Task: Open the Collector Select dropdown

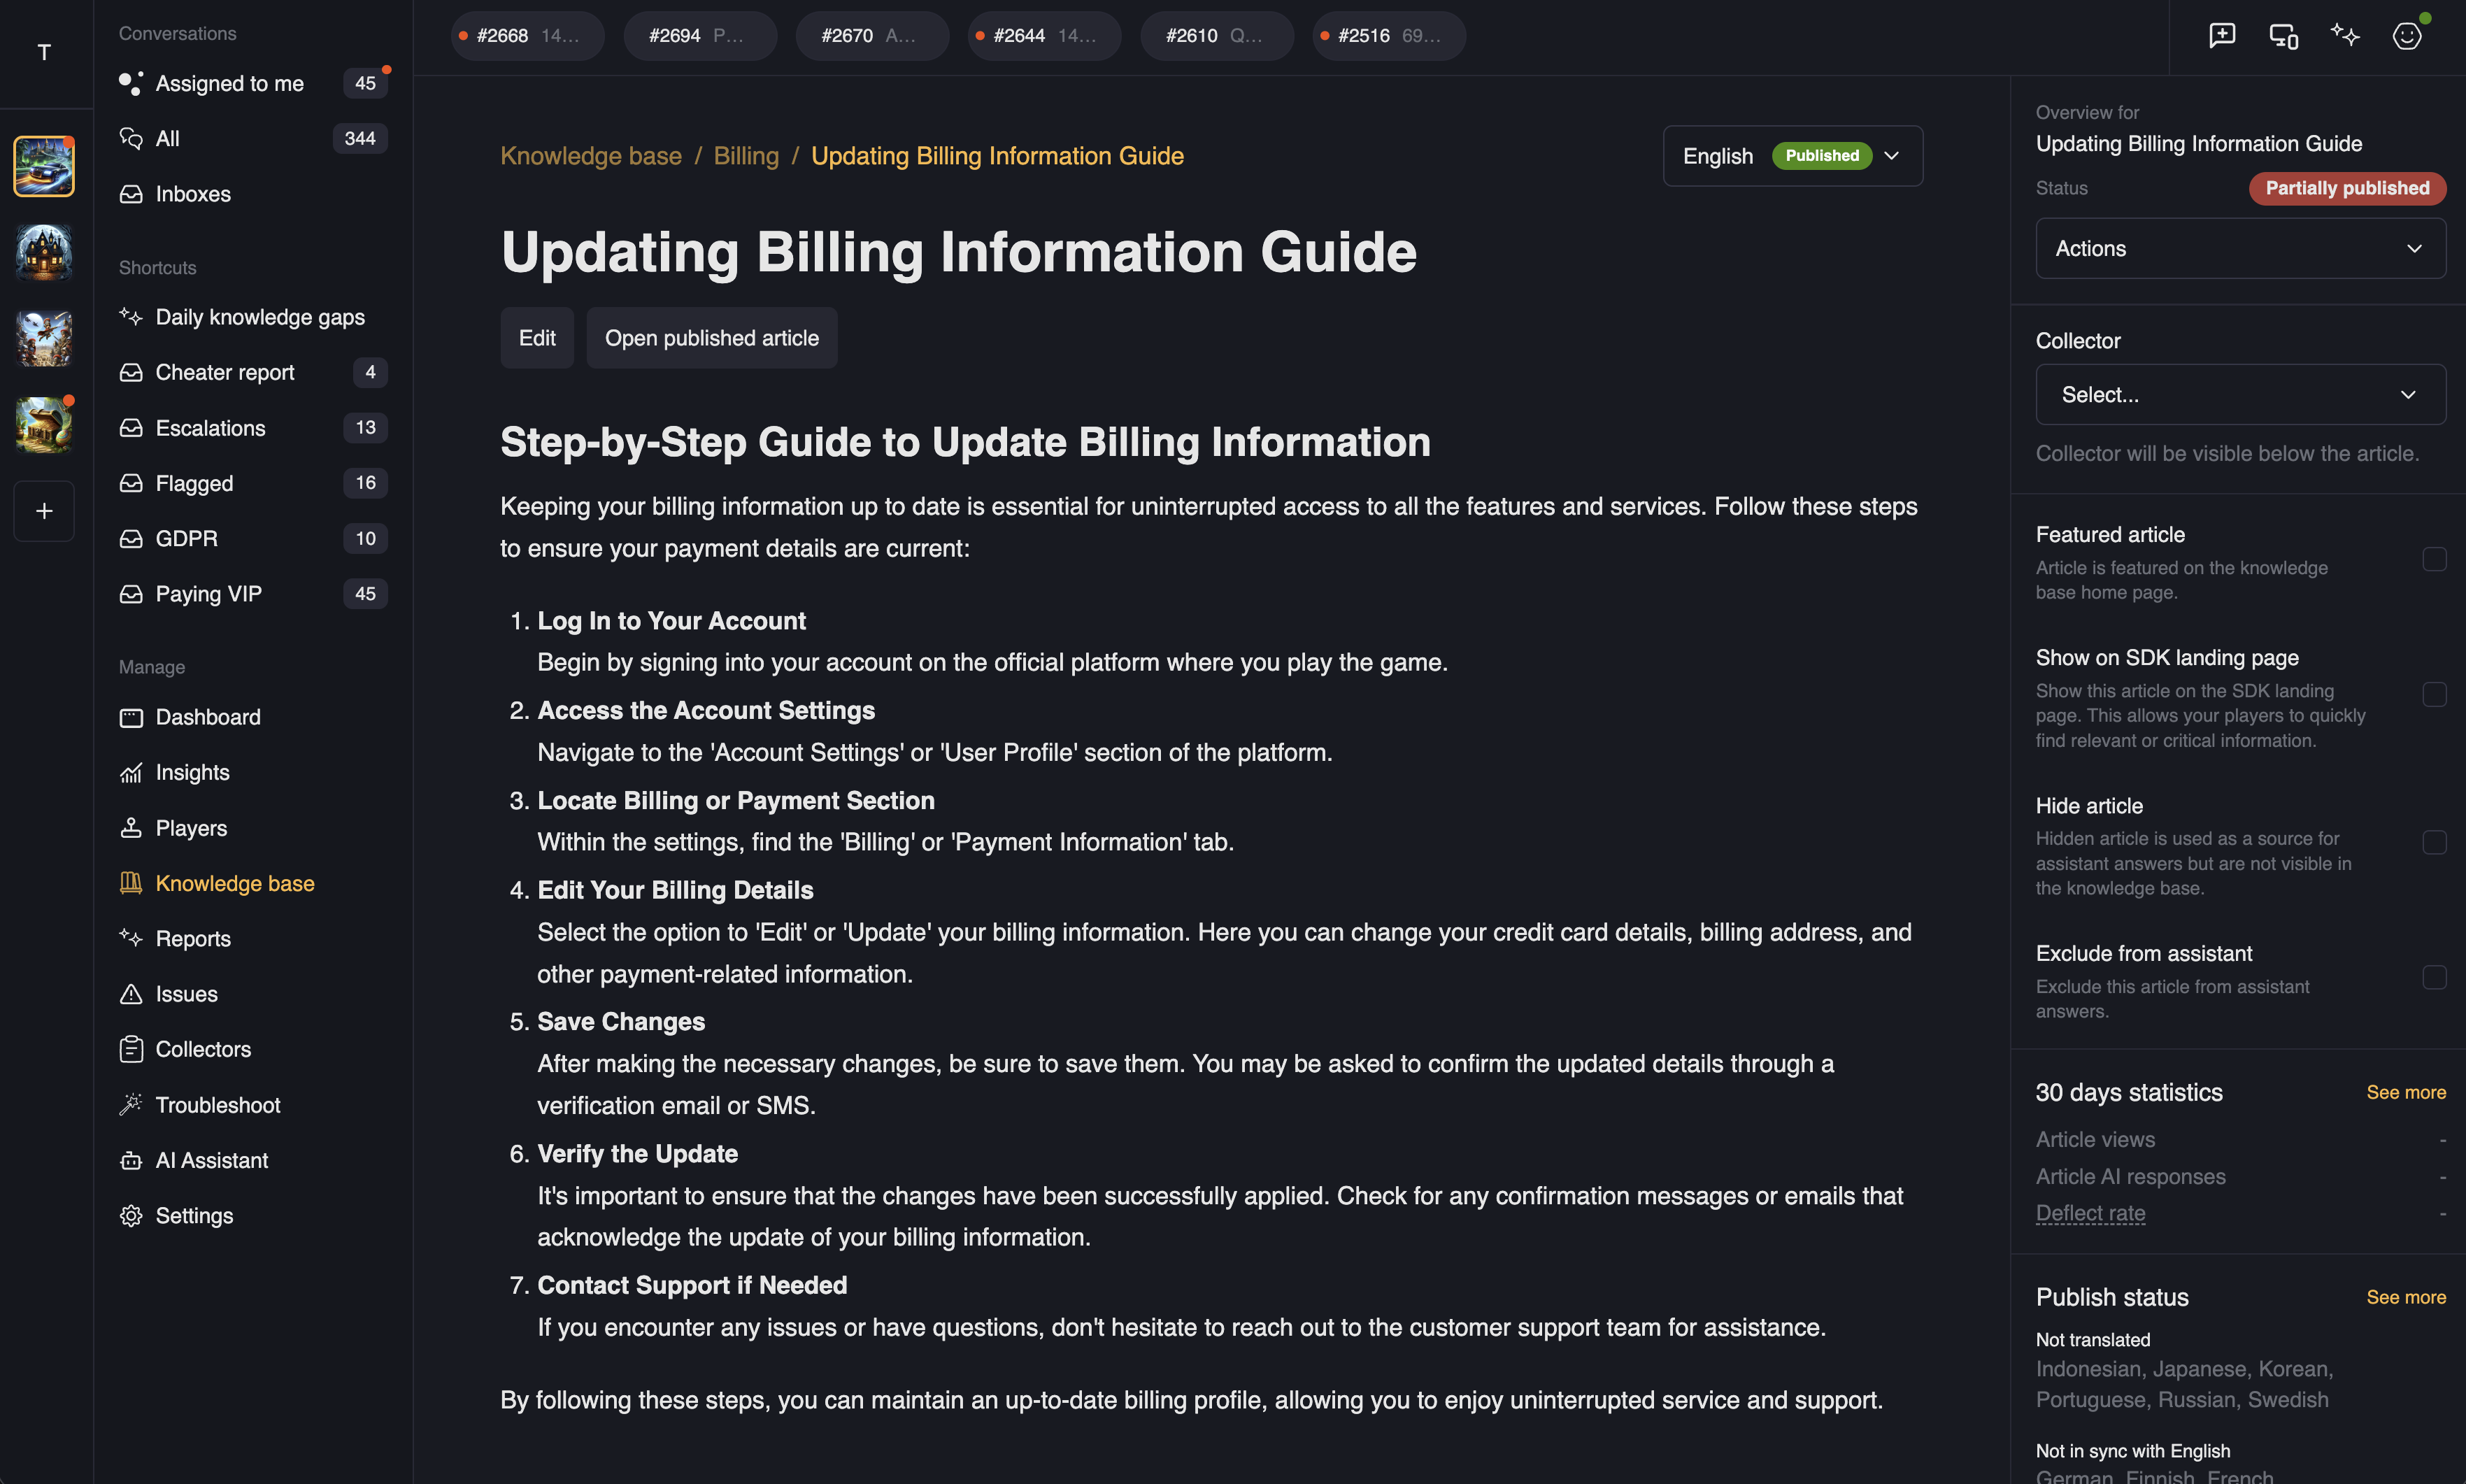Action: (x=2240, y=395)
